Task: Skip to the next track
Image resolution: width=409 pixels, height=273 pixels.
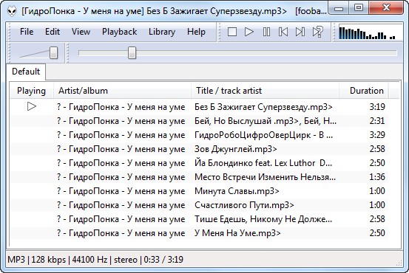Action: pos(300,32)
